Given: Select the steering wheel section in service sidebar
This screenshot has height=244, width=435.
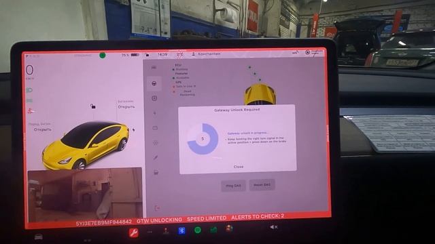Looking at the screenshot, I should coord(154,83).
